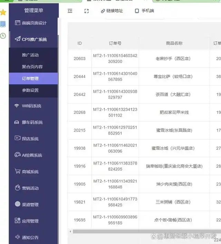Select 推广活动 submenu item
This screenshot has height=244, width=221.
coord(30,55)
